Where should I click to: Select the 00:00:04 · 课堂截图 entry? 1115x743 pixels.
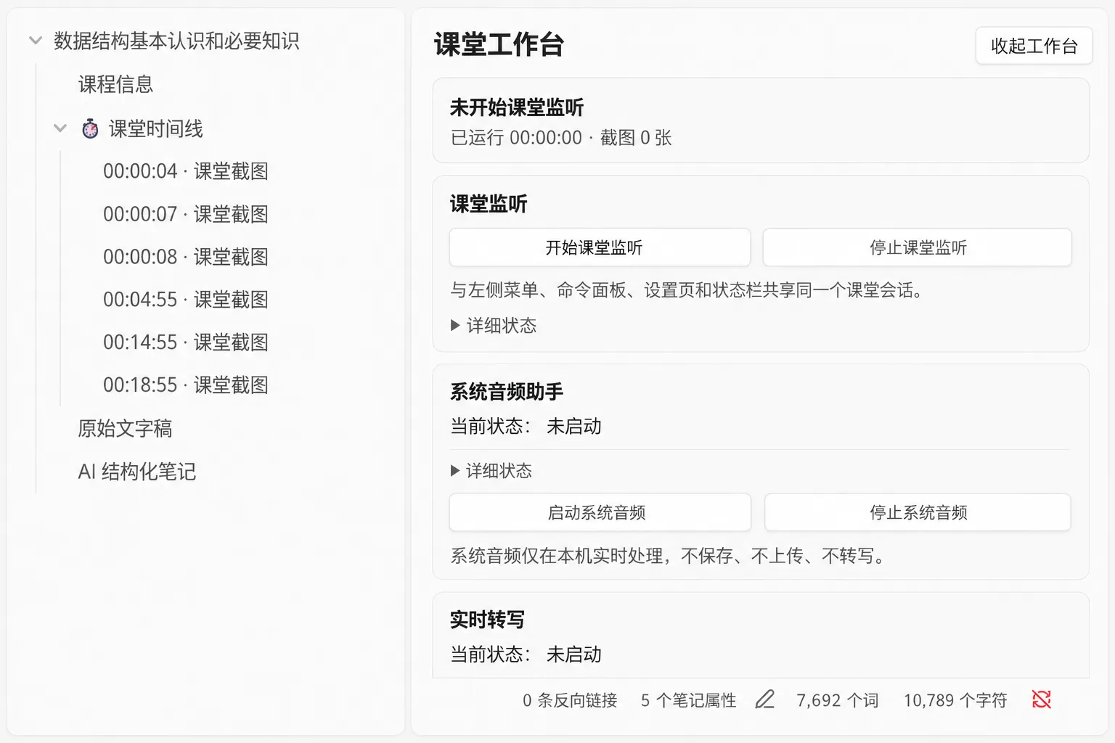point(186,171)
